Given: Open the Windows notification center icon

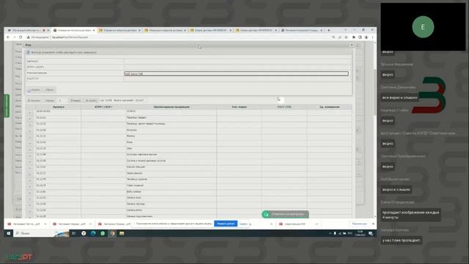Looking at the screenshot, I should (371, 233).
